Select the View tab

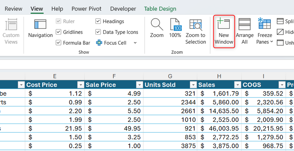click(x=37, y=9)
